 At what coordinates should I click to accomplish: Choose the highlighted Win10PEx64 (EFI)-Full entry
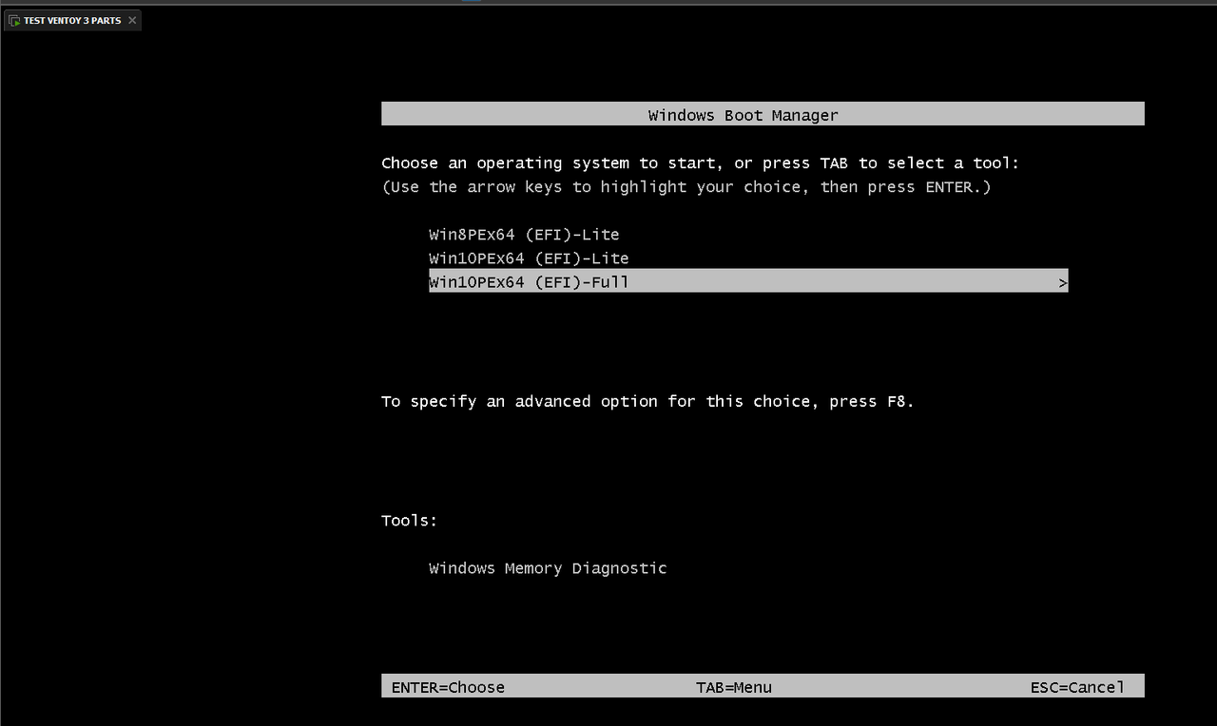[748, 281]
